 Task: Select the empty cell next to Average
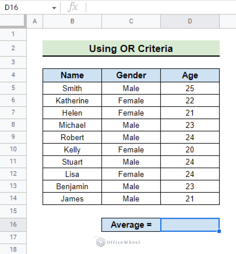(x=190, y=225)
